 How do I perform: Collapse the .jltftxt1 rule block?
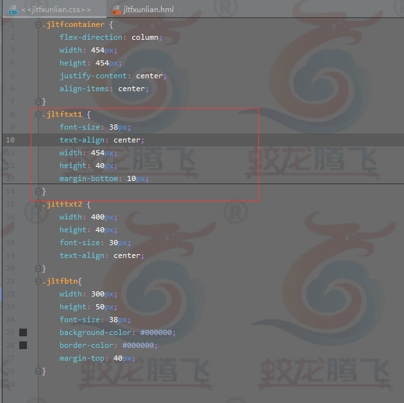coord(38,114)
